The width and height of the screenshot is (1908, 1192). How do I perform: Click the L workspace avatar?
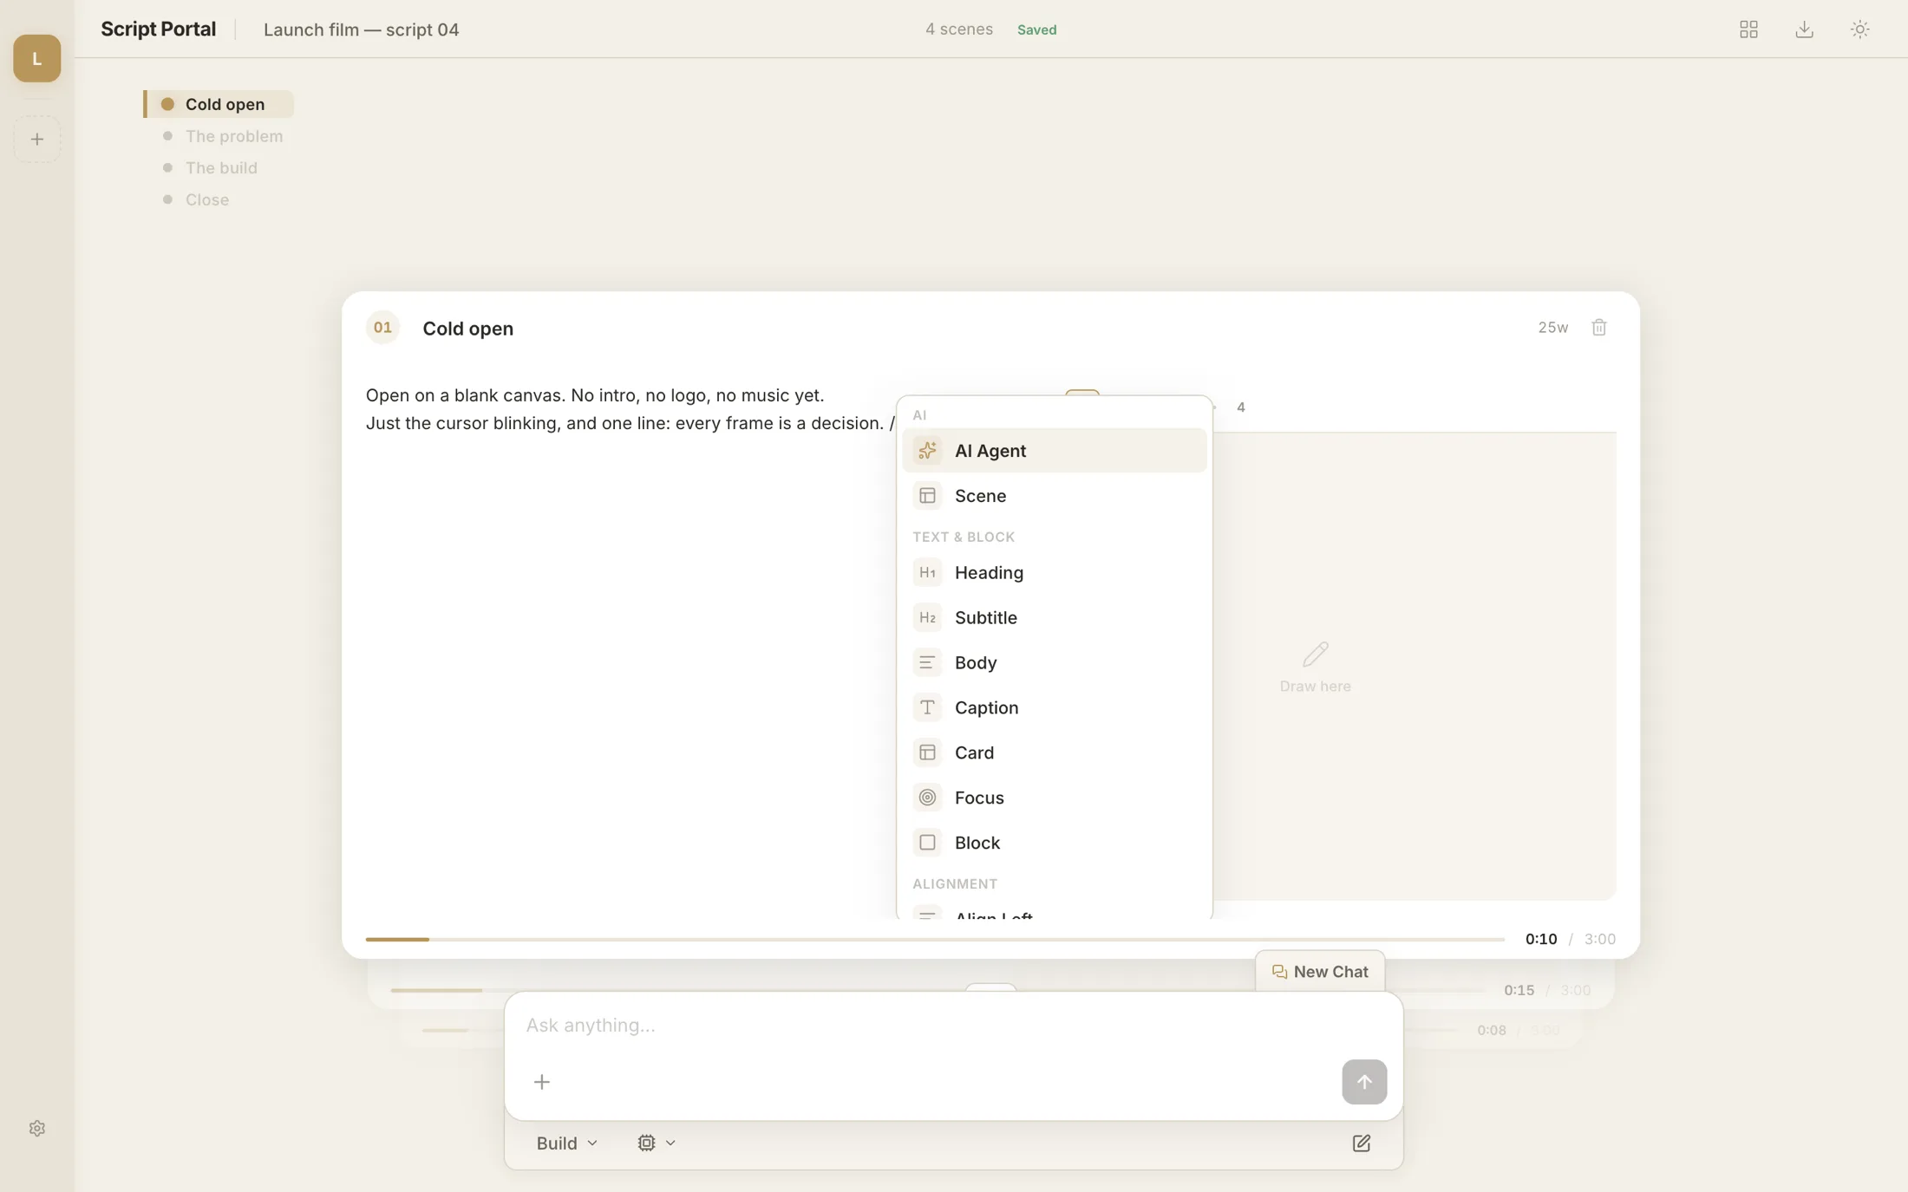36,58
